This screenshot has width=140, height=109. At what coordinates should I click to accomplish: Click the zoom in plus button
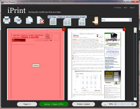pyautogui.click(x=132, y=104)
